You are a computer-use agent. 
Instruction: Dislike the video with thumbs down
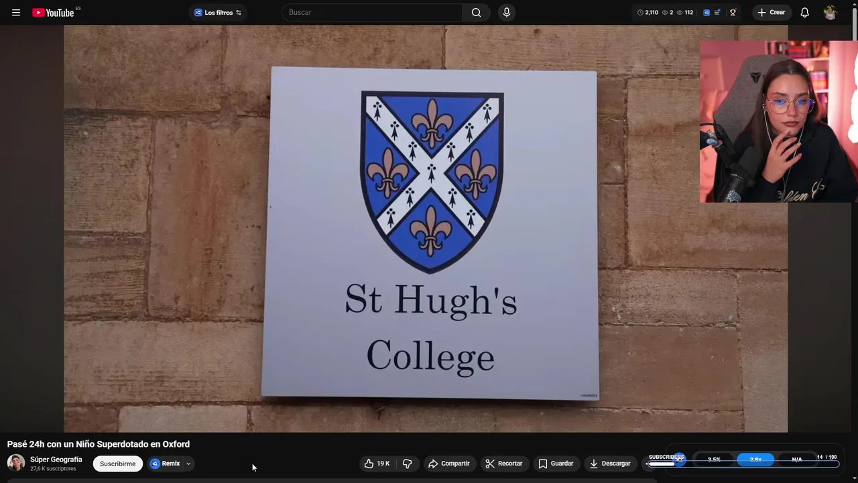[407, 464]
